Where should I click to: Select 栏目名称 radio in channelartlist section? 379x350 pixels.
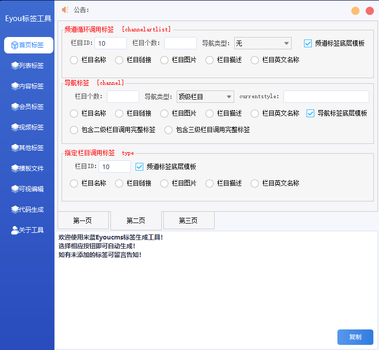tap(74, 60)
